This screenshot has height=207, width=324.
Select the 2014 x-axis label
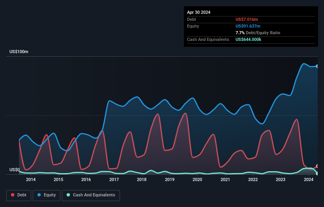[x=30, y=179]
